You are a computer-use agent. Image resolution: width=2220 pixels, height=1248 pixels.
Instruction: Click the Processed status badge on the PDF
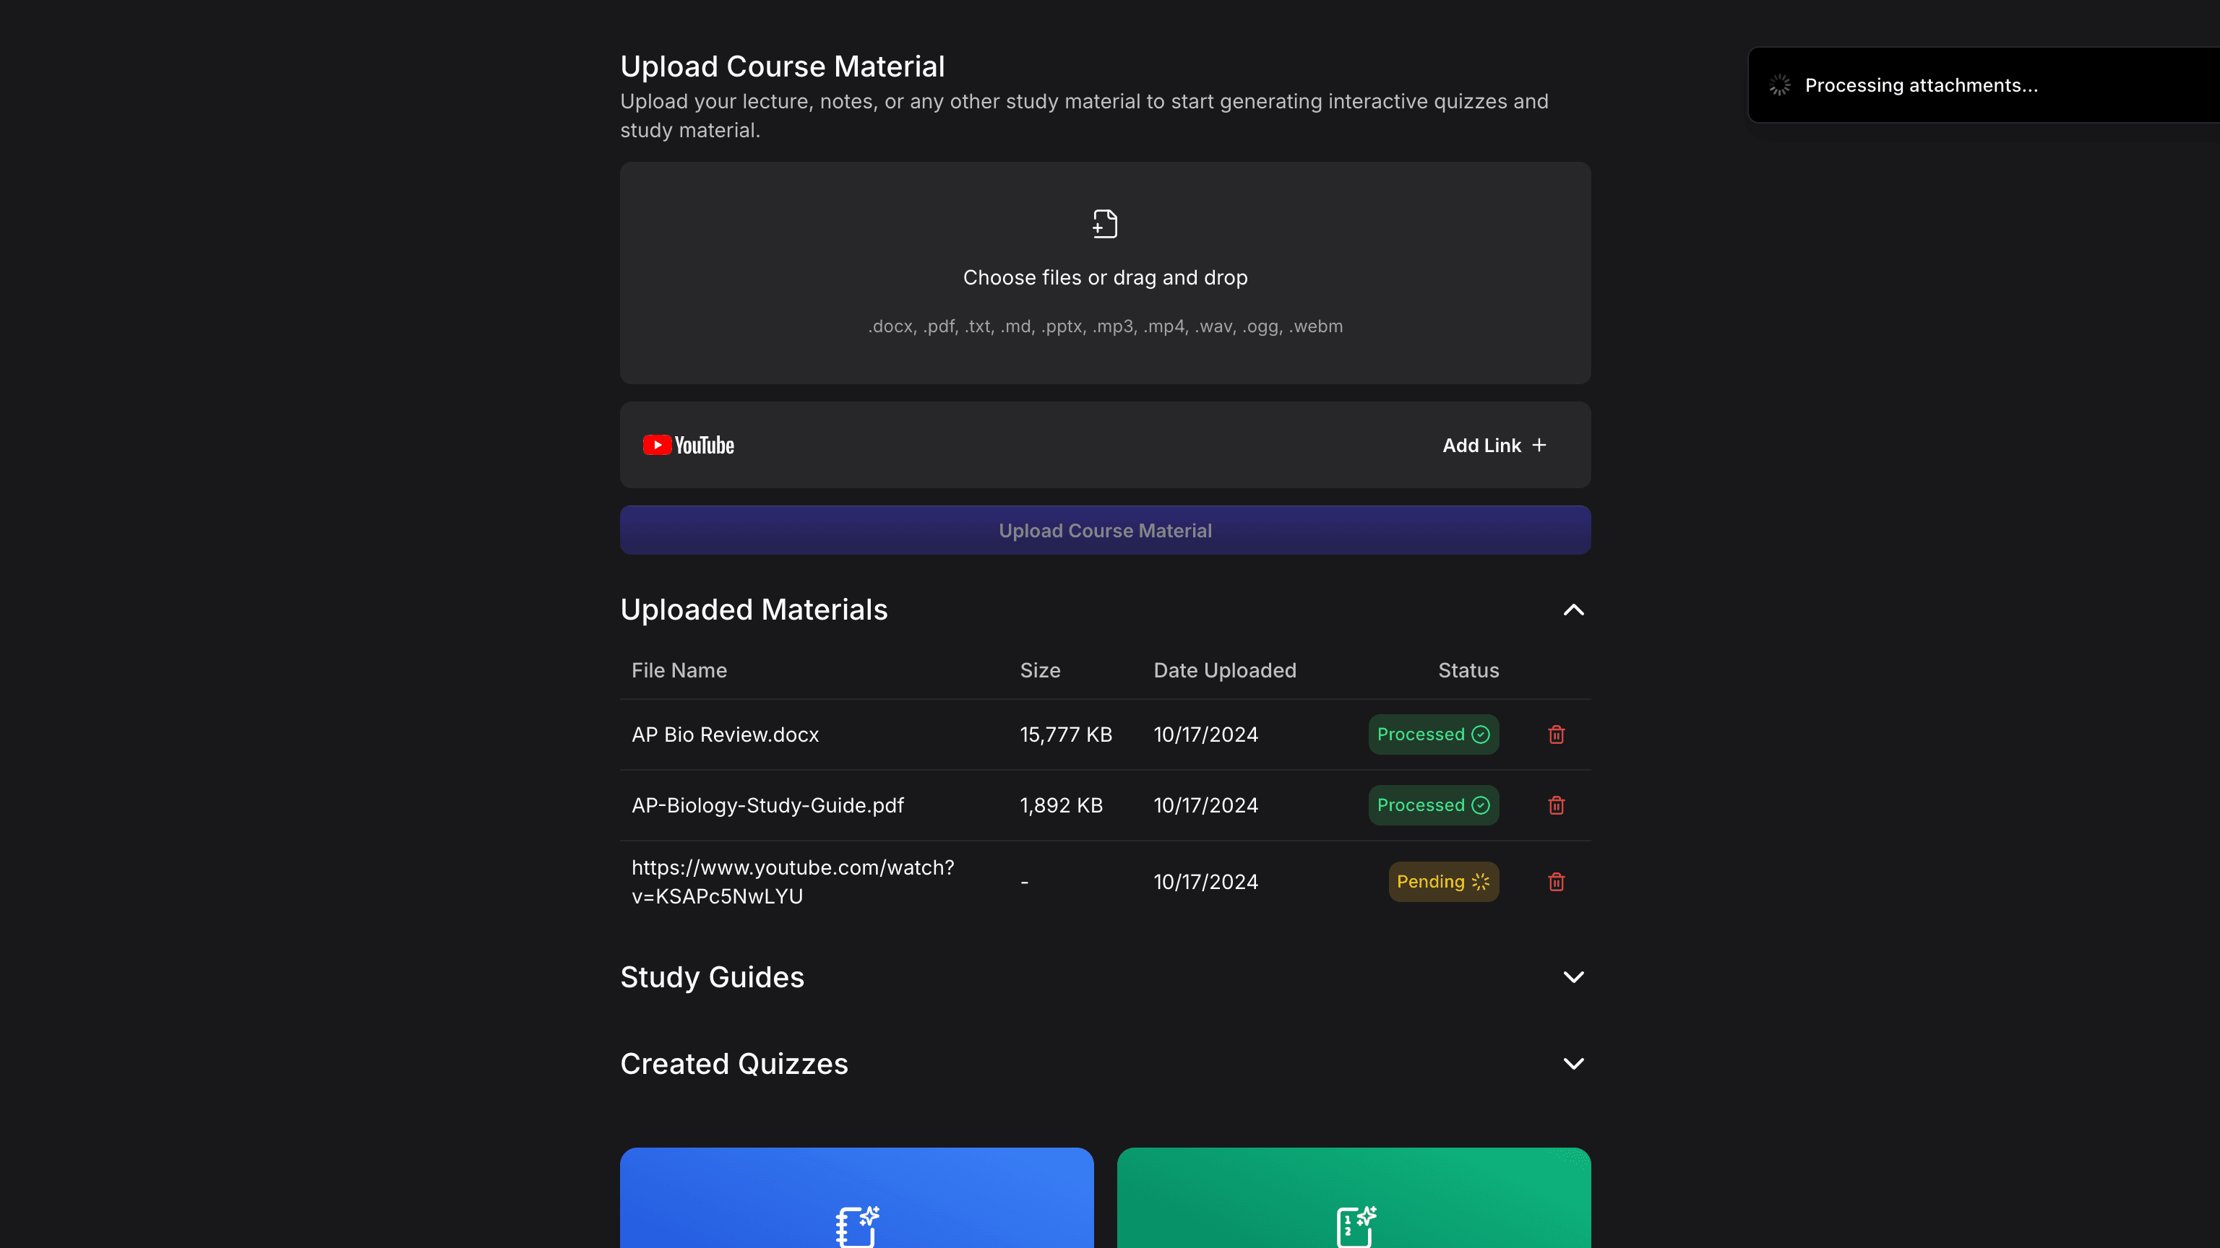pyautogui.click(x=1433, y=805)
